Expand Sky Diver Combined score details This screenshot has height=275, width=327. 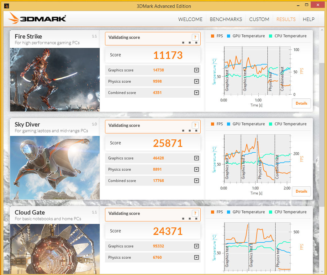point(197,181)
